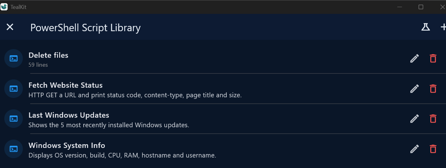Edit the Windows System Info script
The height and width of the screenshot is (168, 446).
pos(415,149)
